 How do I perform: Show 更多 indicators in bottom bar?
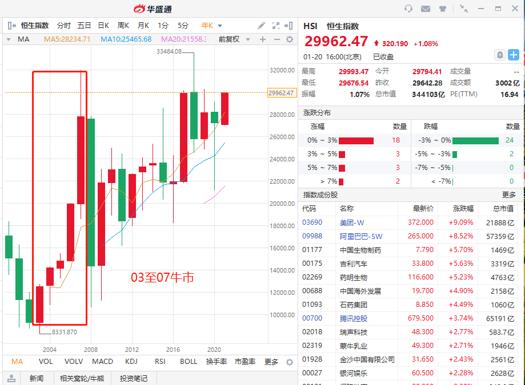point(271,362)
